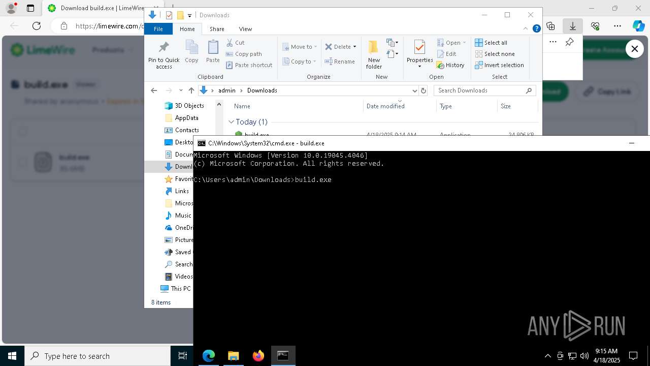Switch to the View ribbon tab

click(245, 29)
